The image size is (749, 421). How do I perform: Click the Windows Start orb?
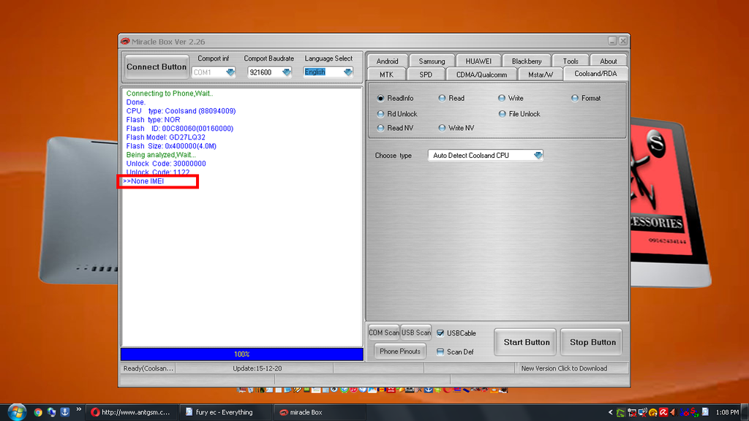[15, 412]
